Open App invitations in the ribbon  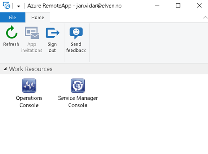[32, 40]
